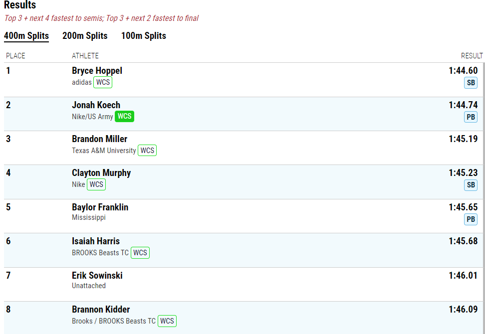Screen dimensions: 485x334
Task: Click the WCS badge for Brannon Kidder
Action: pyautogui.click(x=167, y=321)
